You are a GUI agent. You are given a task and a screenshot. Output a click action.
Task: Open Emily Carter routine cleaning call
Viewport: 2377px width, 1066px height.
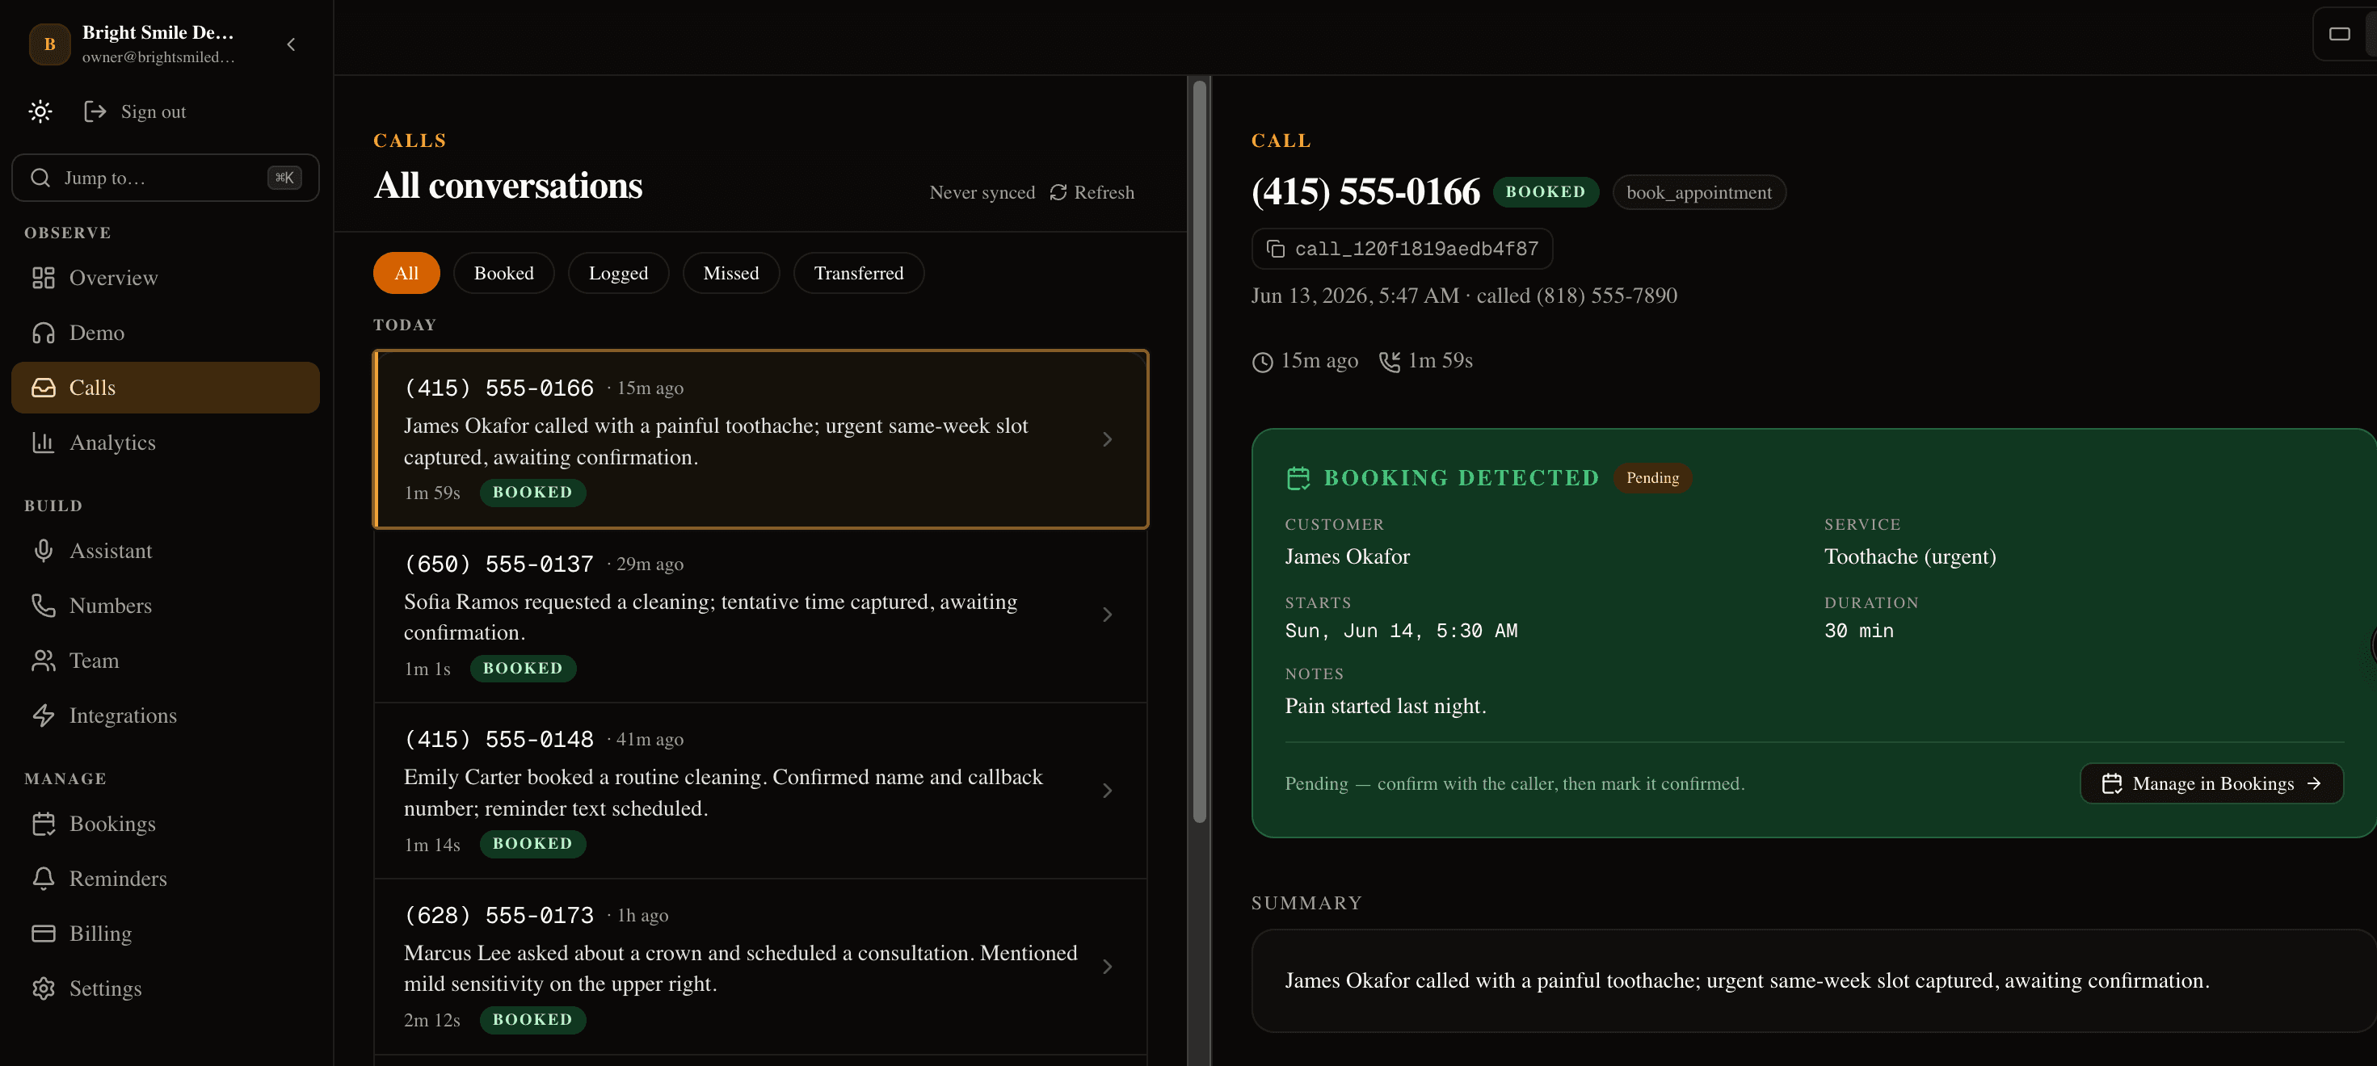point(760,791)
